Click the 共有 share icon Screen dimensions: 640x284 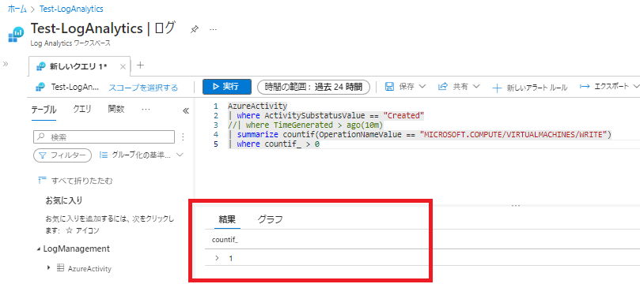pos(442,87)
